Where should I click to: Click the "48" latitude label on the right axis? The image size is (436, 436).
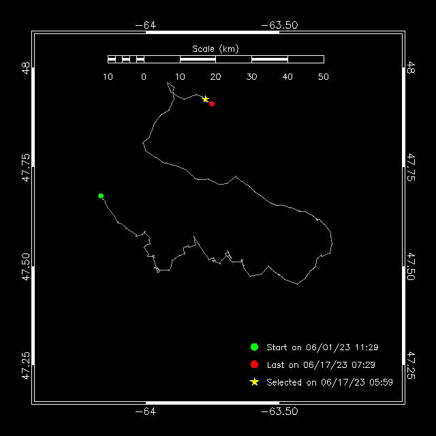click(411, 67)
